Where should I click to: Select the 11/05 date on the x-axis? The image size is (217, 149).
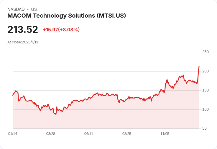tap(165, 134)
